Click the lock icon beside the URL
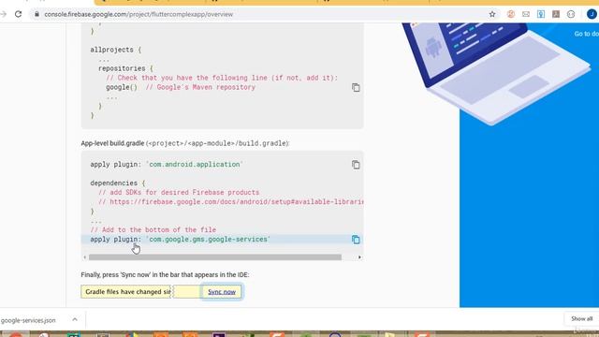599x337 pixels. point(37,14)
